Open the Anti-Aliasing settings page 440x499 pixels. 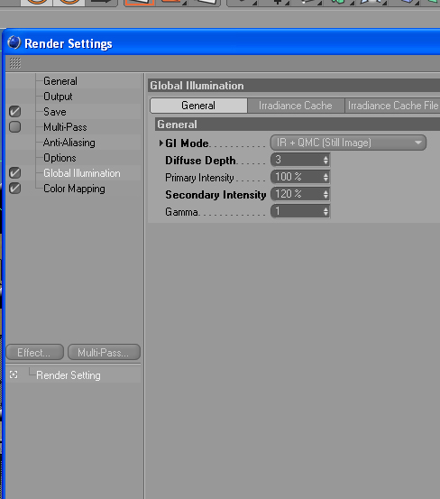69,143
